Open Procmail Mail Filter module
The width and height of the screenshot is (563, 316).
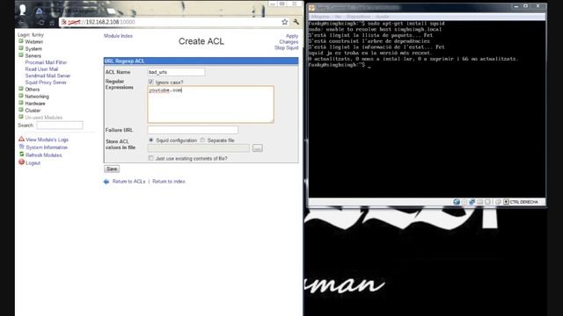click(46, 62)
